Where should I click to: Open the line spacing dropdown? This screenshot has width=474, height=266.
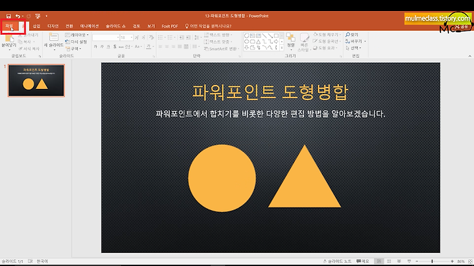(x=197, y=37)
